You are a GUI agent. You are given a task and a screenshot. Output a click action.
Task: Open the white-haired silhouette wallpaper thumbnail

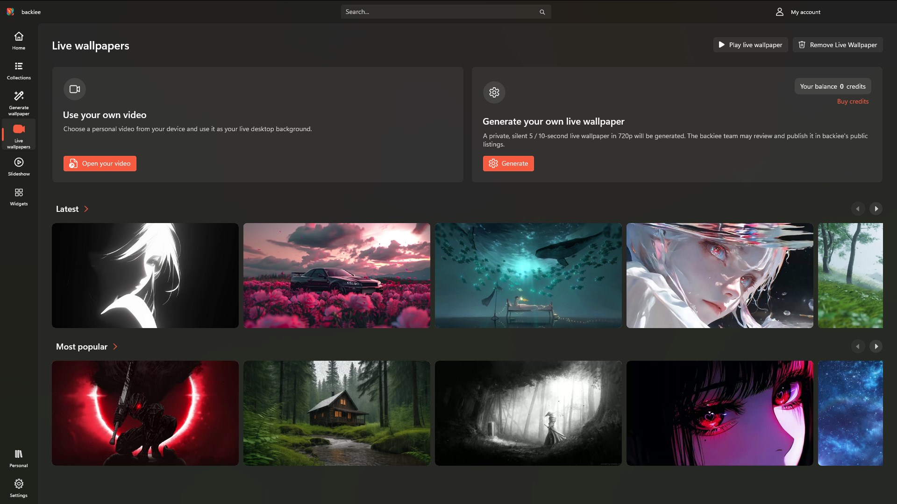pos(145,275)
